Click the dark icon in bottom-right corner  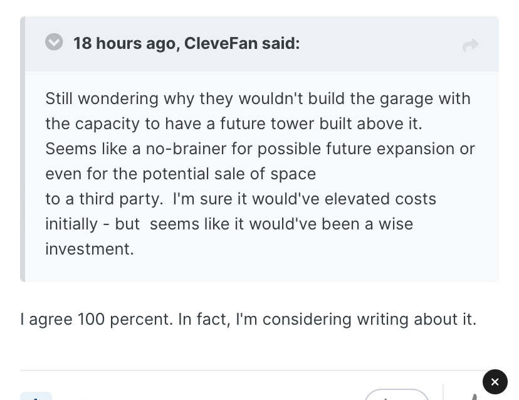point(474,396)
